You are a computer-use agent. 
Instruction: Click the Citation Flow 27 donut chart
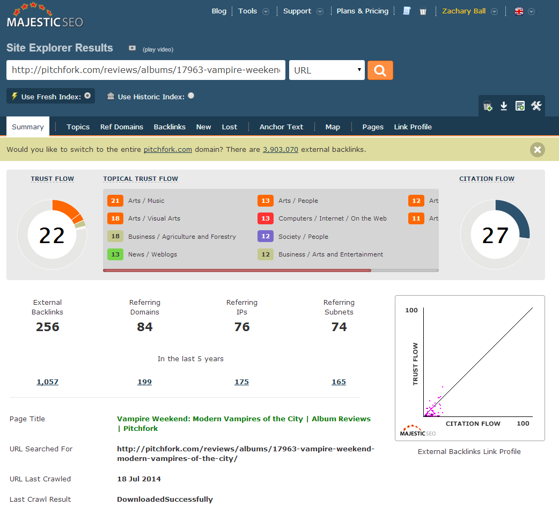tap(495, 235)
